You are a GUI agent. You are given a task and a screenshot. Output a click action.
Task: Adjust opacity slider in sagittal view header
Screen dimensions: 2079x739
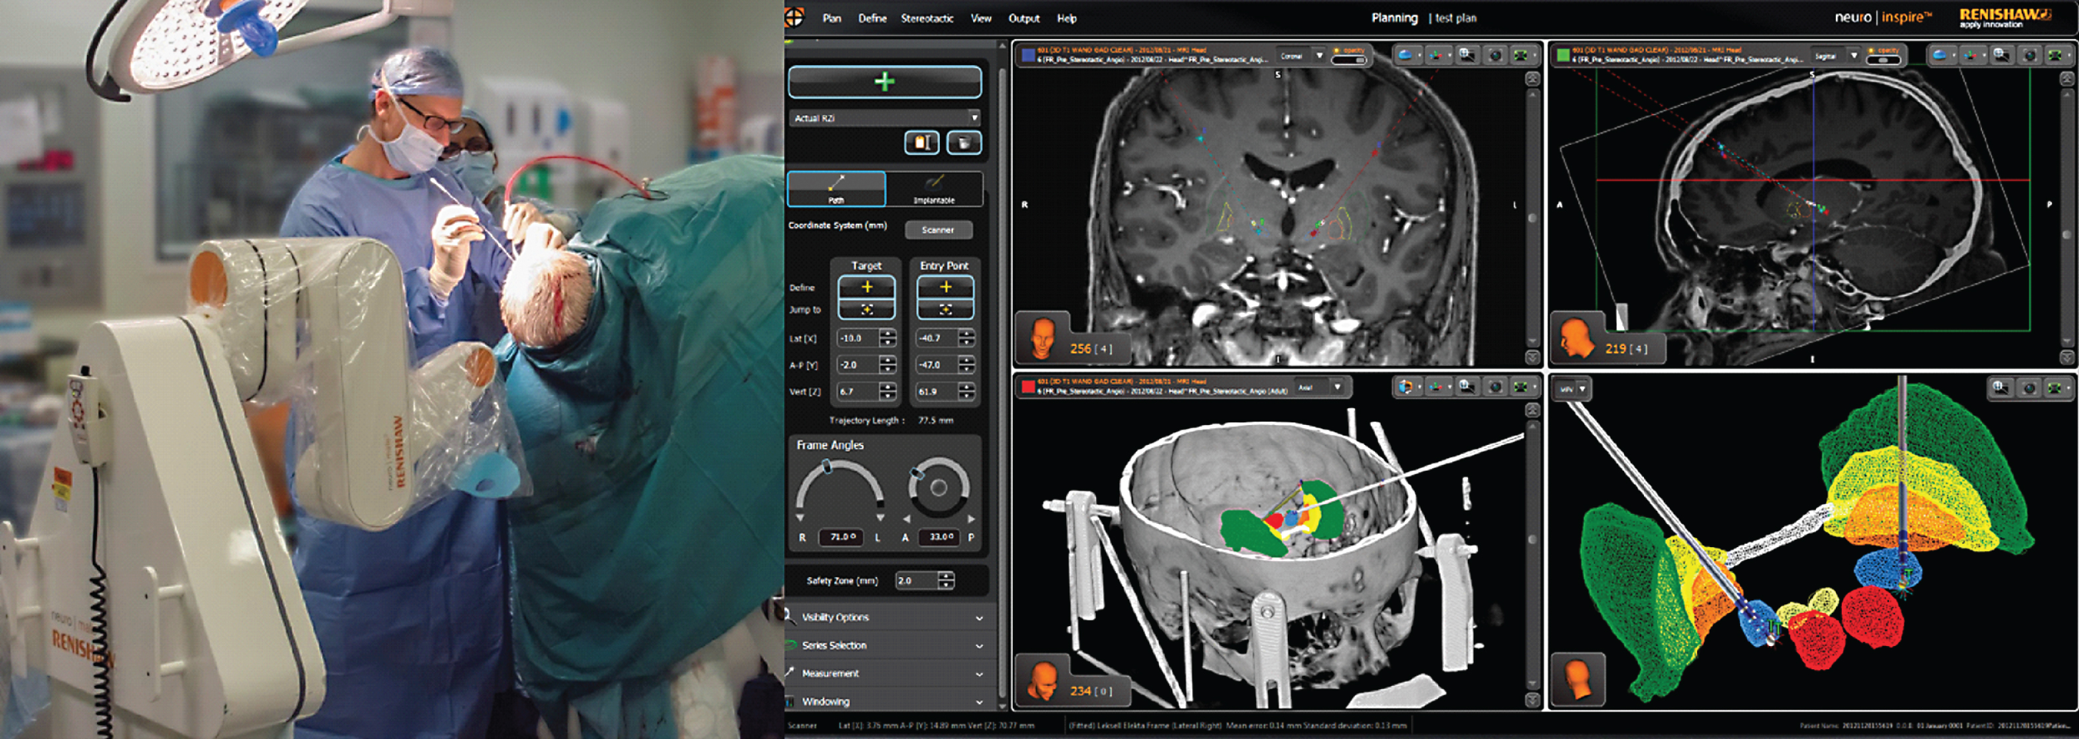coord(1883,60)
